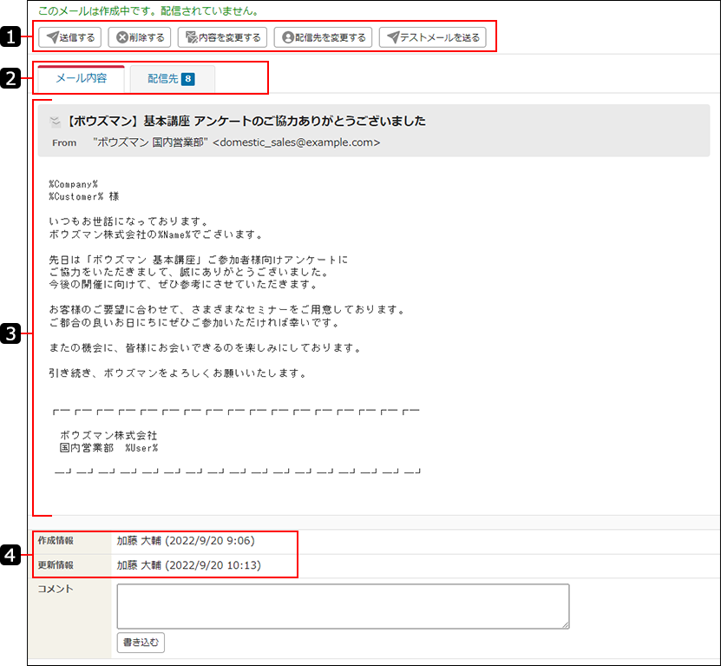Click signature line ボウズマン株式会社

(x=108, y=435)
